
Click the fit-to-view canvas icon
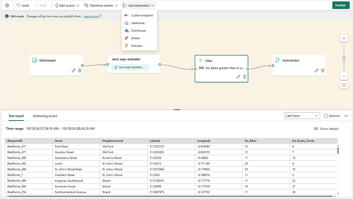pyautogui.click(x=344, y=85)
